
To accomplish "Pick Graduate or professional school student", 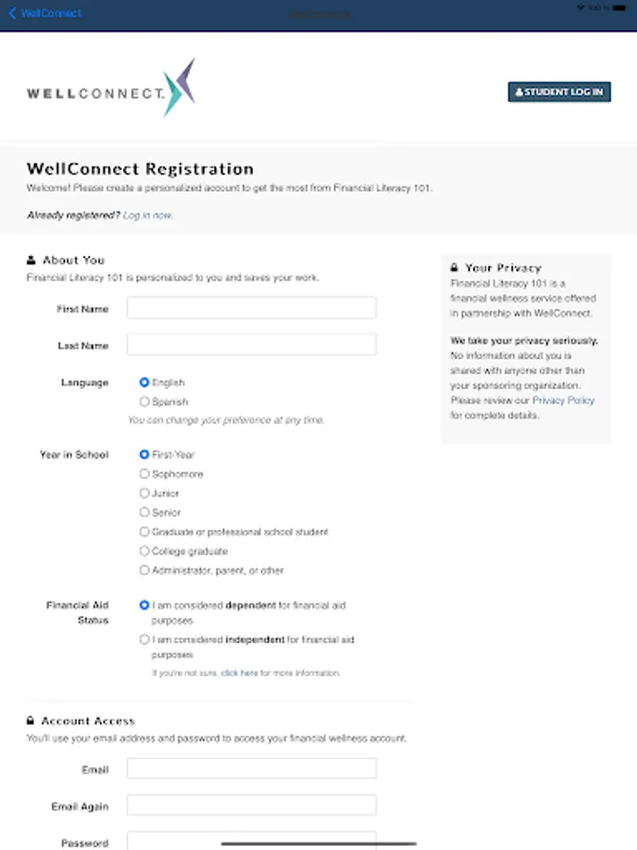I will click(144, 532).
